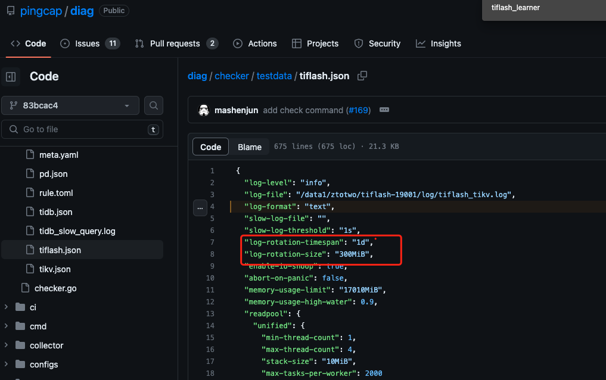Click the "memory-usage-limit" key text
Viewport: 606px width, 380px height.
coord(288,289)
